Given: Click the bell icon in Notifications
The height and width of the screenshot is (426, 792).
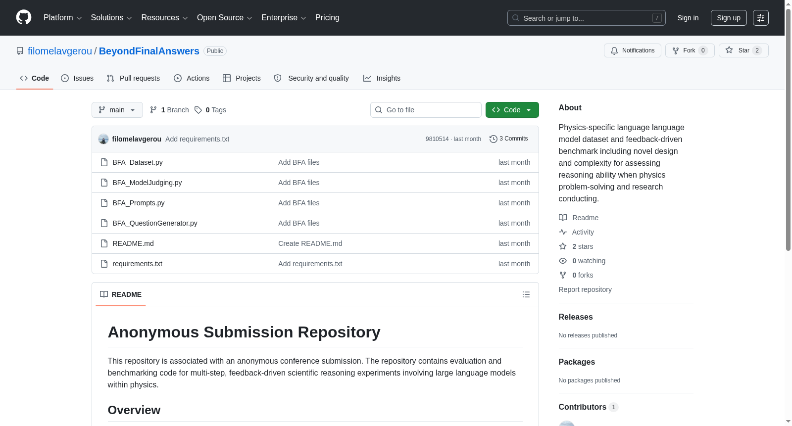Looking at the screenshot, I should click(x=614, y=50).
